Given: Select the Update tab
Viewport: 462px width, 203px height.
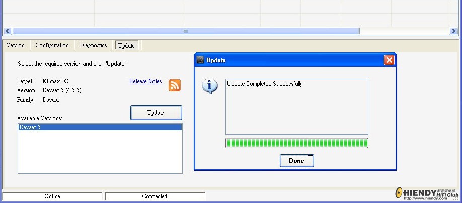Looking at the screenshot, I should point(126,46).
